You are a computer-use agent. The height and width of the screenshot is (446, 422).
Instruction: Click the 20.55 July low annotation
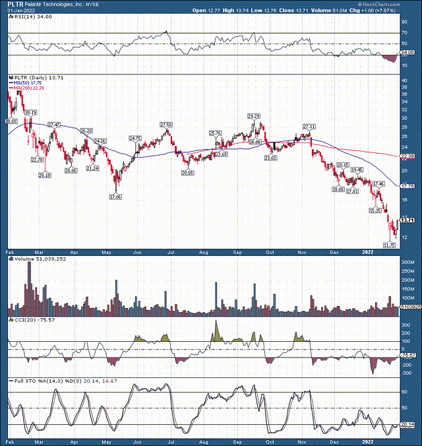(x=187, y=173)
